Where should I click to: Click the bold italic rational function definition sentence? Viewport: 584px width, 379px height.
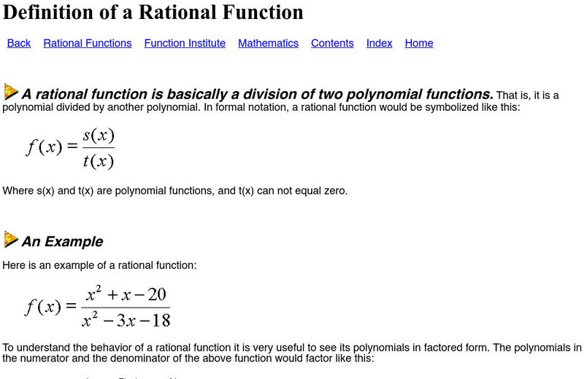(x=257, y=94)
